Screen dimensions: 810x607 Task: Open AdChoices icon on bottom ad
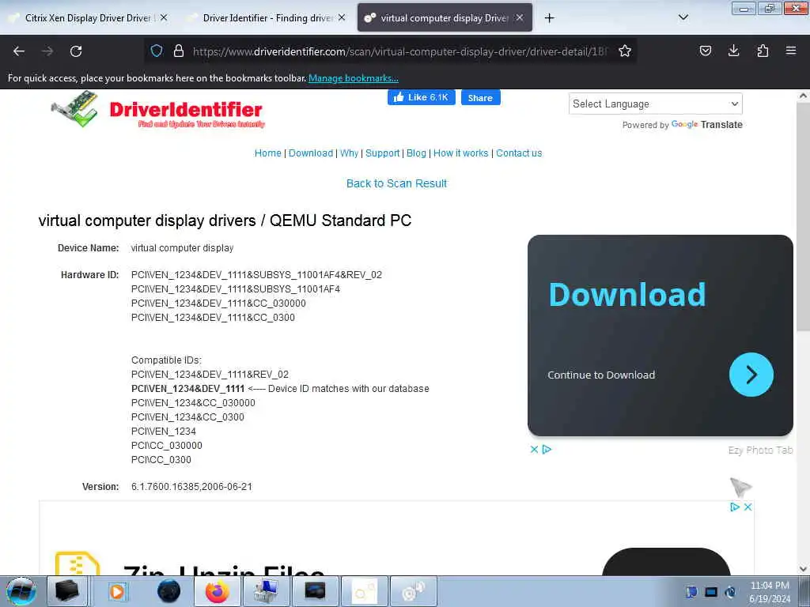735,507
